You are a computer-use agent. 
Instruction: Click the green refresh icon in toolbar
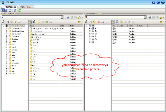(20, 10)
